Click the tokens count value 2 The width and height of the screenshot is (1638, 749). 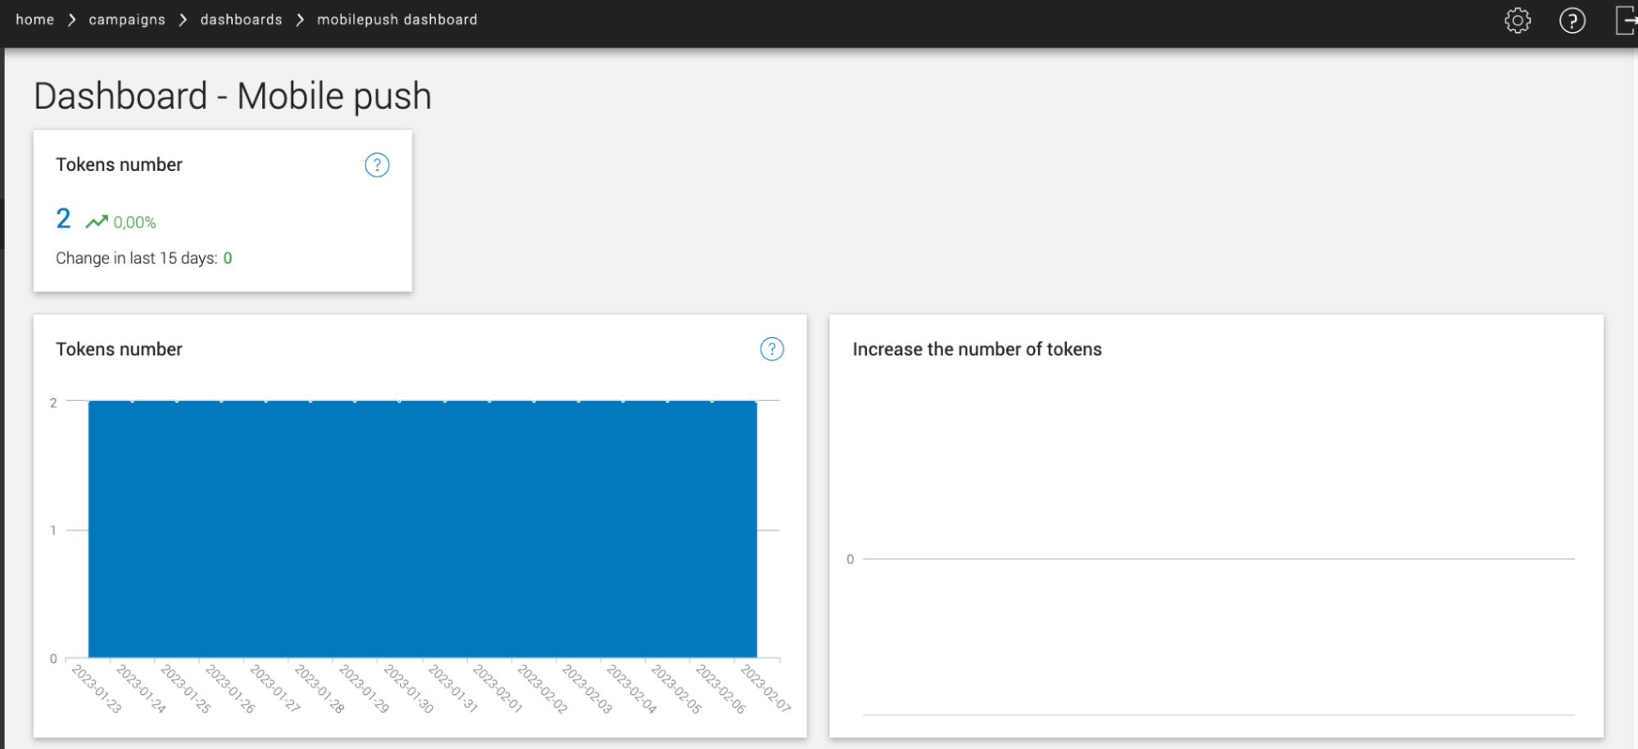pyautogui.click(x=63, y=219)
